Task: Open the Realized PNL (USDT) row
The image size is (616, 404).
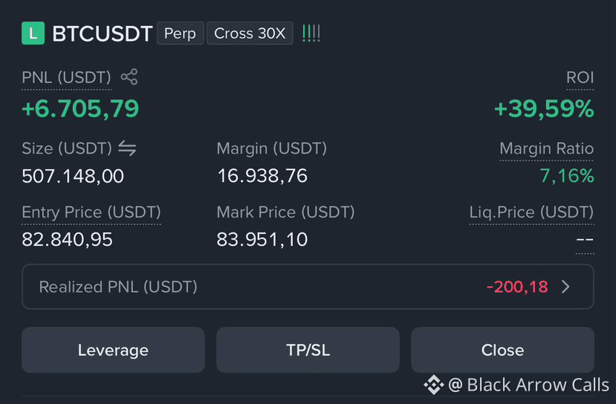Action: (308, 287)
